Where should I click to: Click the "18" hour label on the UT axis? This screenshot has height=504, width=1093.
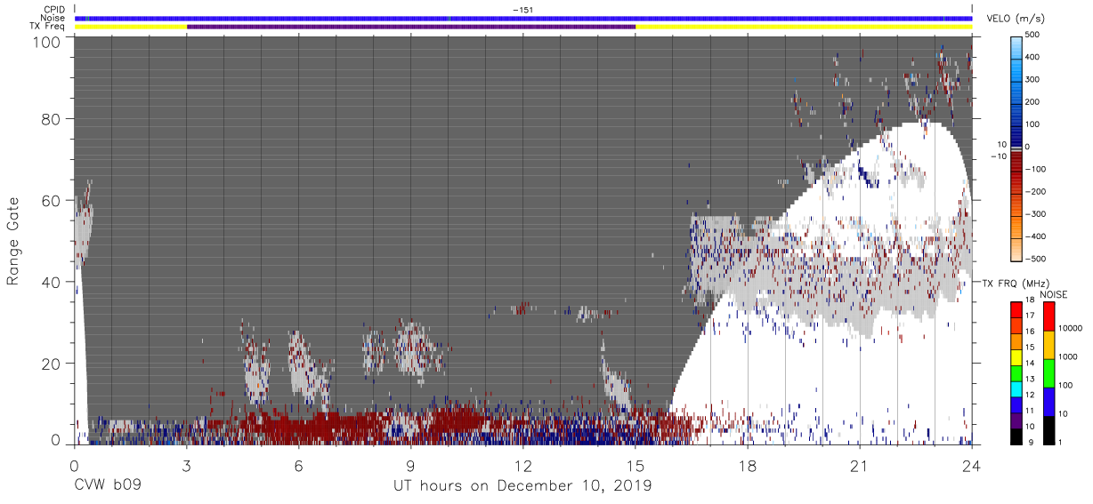[748, 465]
